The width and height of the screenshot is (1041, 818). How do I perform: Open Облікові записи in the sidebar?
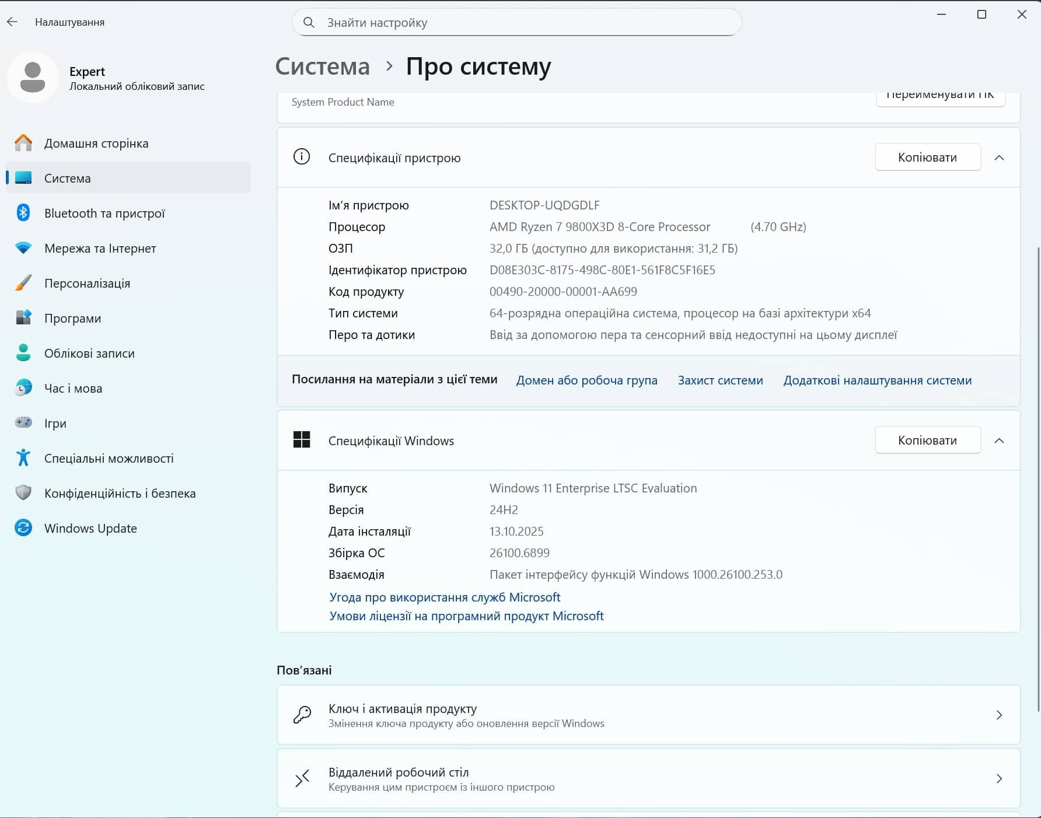[89, 353]
